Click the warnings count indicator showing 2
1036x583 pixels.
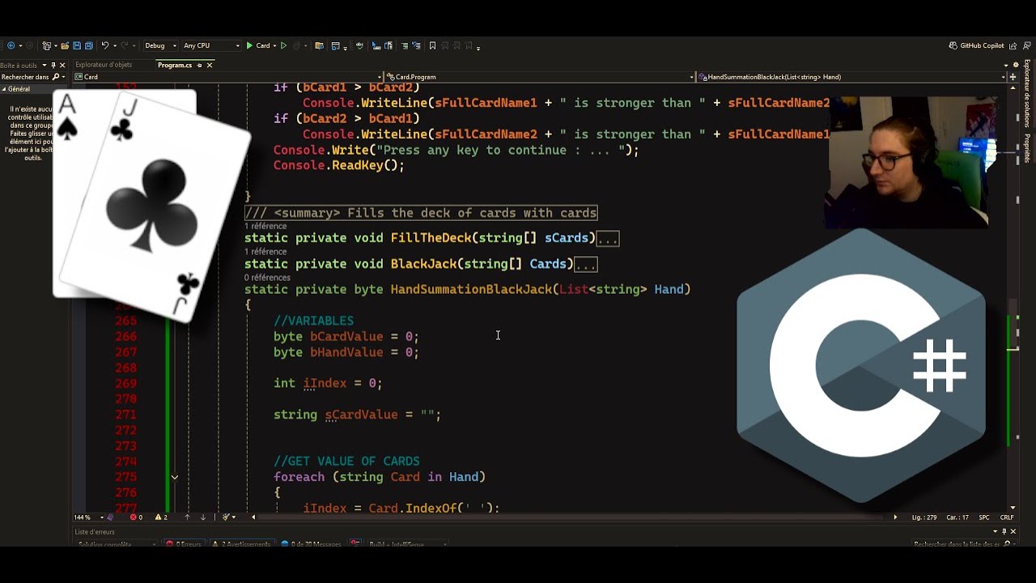[x=162, y=517]
